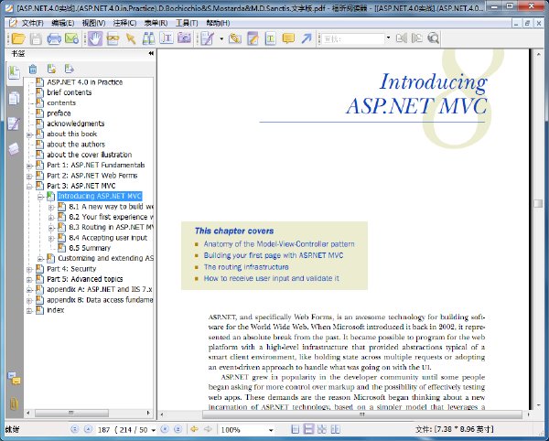Switch to facing pages layout
Image resolution: width=549 pixels, height=441 pixels.
coord(322,429)
